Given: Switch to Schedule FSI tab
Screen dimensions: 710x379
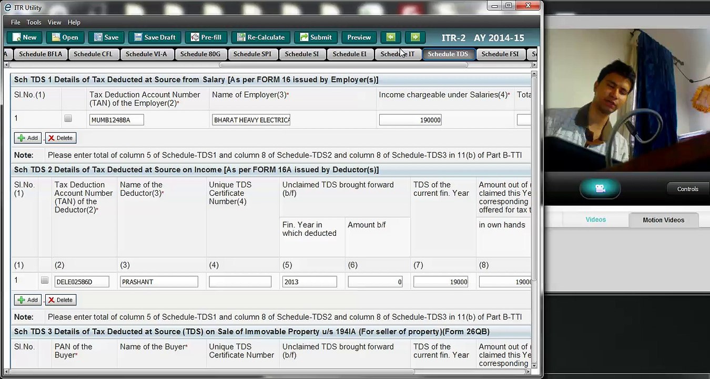Looking at the screenshot, I should click(x=500, y=54).
